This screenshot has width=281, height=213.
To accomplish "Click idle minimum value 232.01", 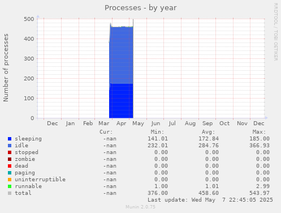I will point(158,146).
